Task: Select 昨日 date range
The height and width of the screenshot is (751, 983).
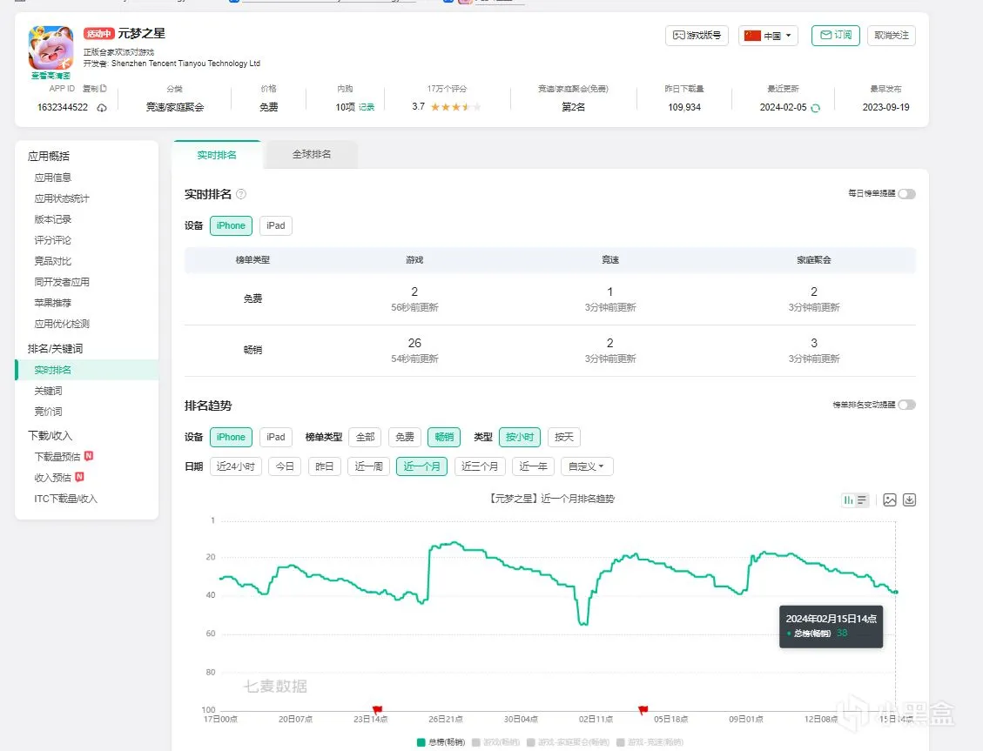Action: point(324,466)
